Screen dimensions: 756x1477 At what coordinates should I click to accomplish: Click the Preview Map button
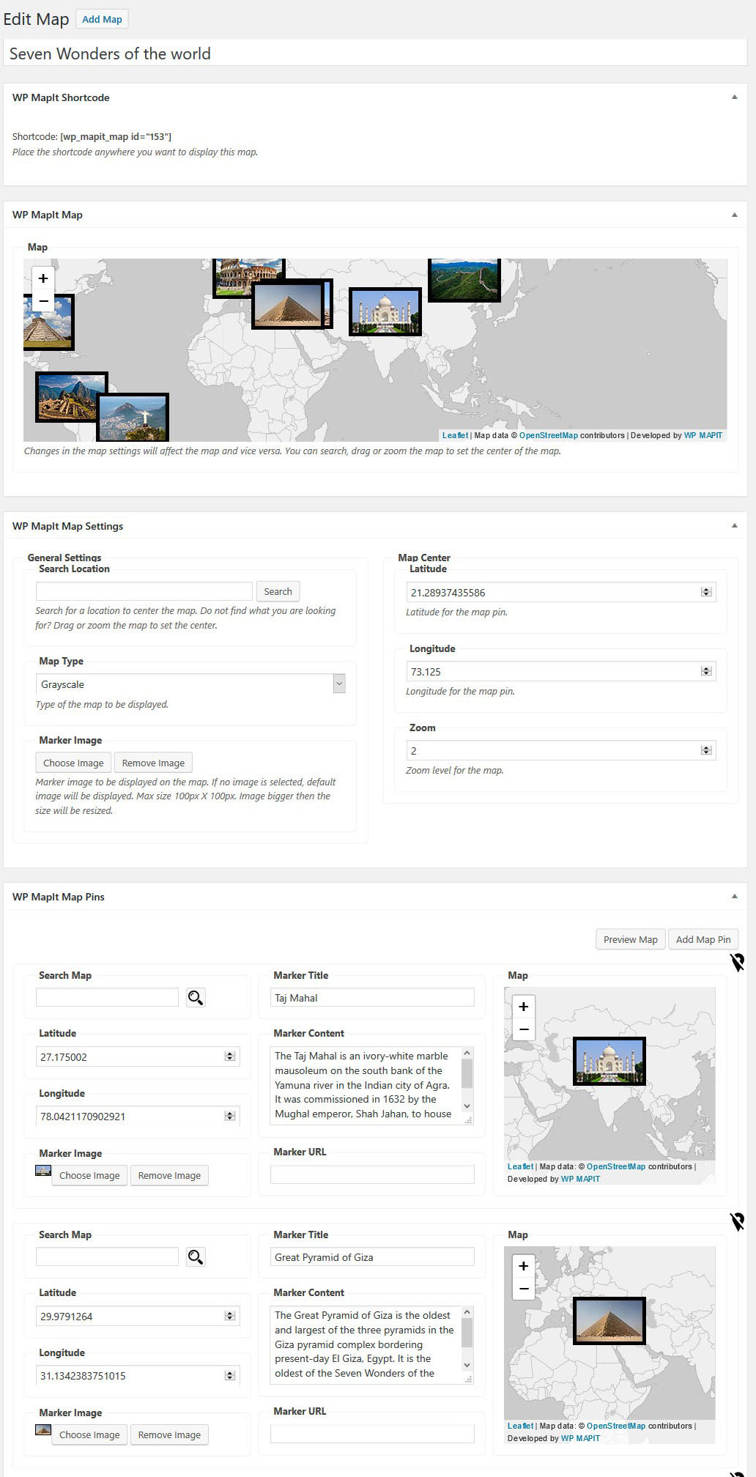(631, 939)
